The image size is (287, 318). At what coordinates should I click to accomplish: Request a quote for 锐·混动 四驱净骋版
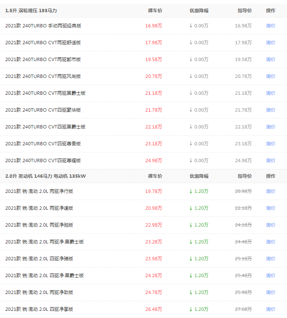tap(271, 259)
